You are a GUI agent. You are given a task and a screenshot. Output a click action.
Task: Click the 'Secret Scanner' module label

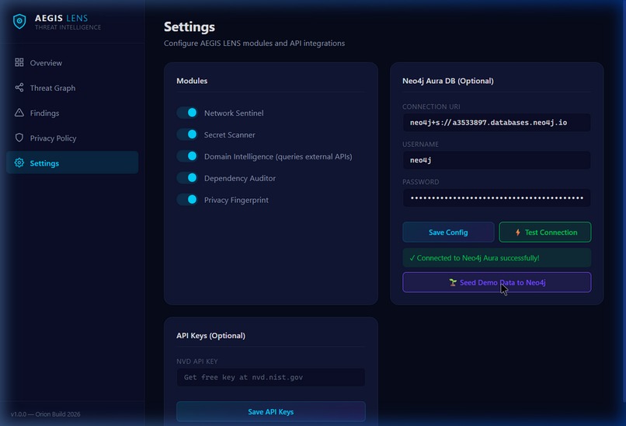coord(230,134)
